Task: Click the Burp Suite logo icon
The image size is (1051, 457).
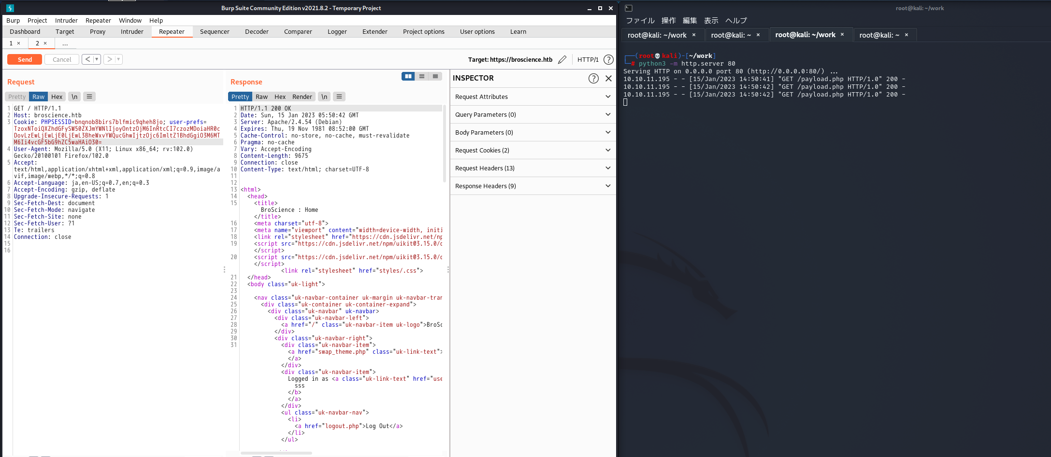Action: [10, 8]
